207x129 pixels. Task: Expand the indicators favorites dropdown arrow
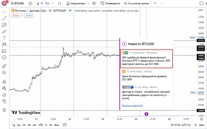click(89, 4)
